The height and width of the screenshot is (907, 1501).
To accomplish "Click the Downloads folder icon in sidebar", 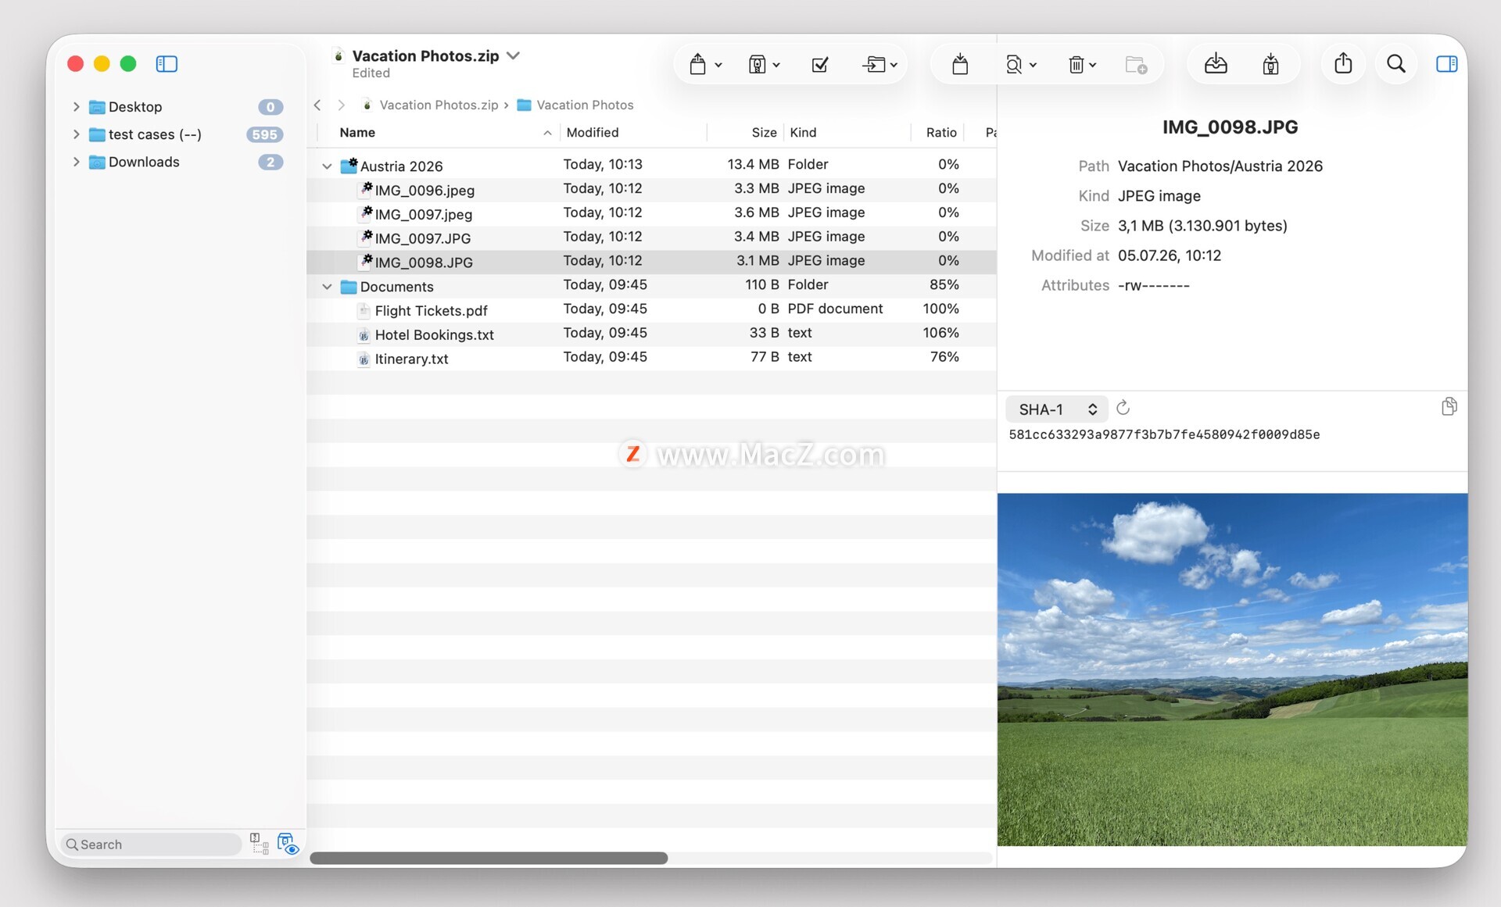I will [x=97, y=162].
